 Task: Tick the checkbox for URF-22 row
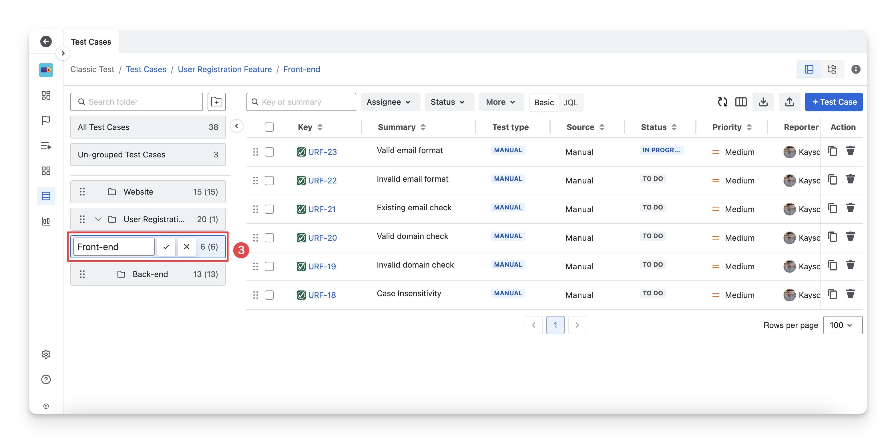pos(269,181)
